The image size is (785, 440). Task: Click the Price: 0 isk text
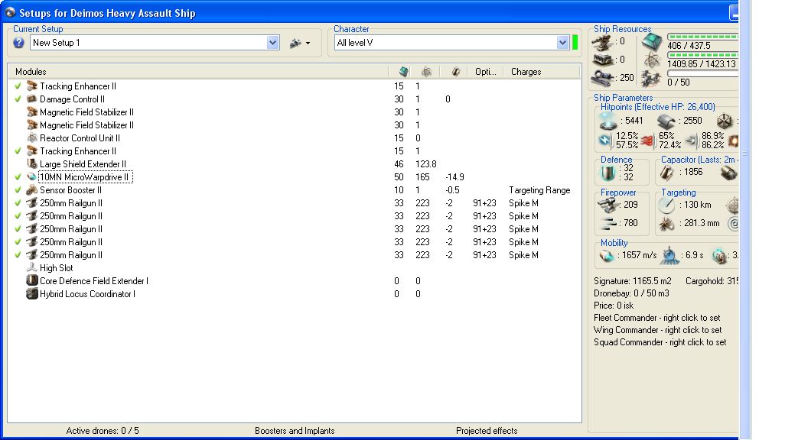tap(614, 306)
